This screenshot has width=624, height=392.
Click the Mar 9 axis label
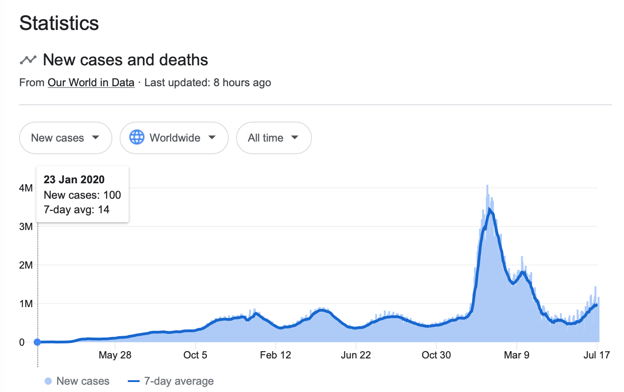click(x=517, y=355)
